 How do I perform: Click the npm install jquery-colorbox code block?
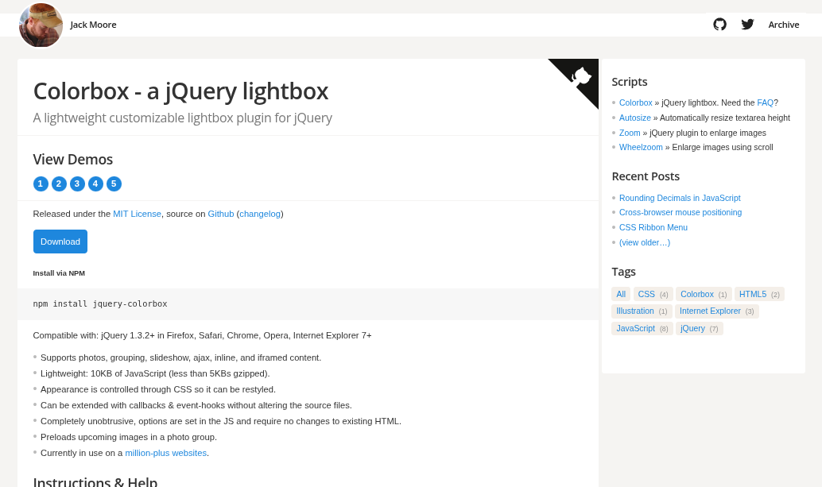pos(100,303)
